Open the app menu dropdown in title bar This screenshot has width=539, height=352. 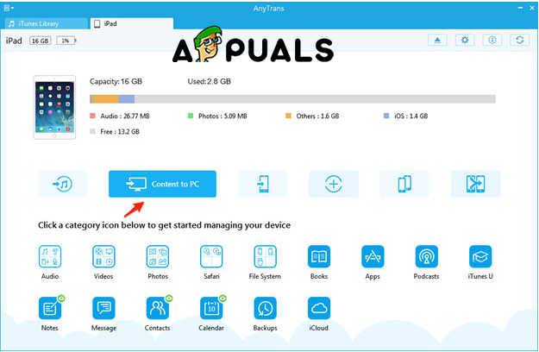[x=9, y=8]
